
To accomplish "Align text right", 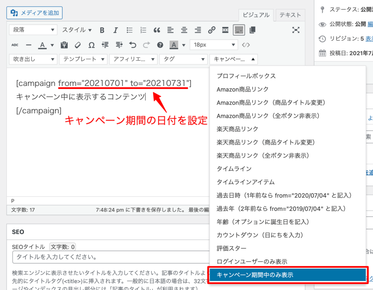I will point(198,30).
